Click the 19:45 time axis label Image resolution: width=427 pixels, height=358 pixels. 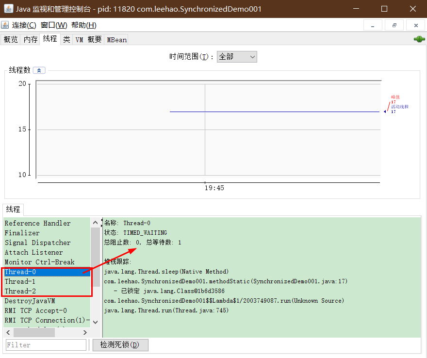point(214,188)
